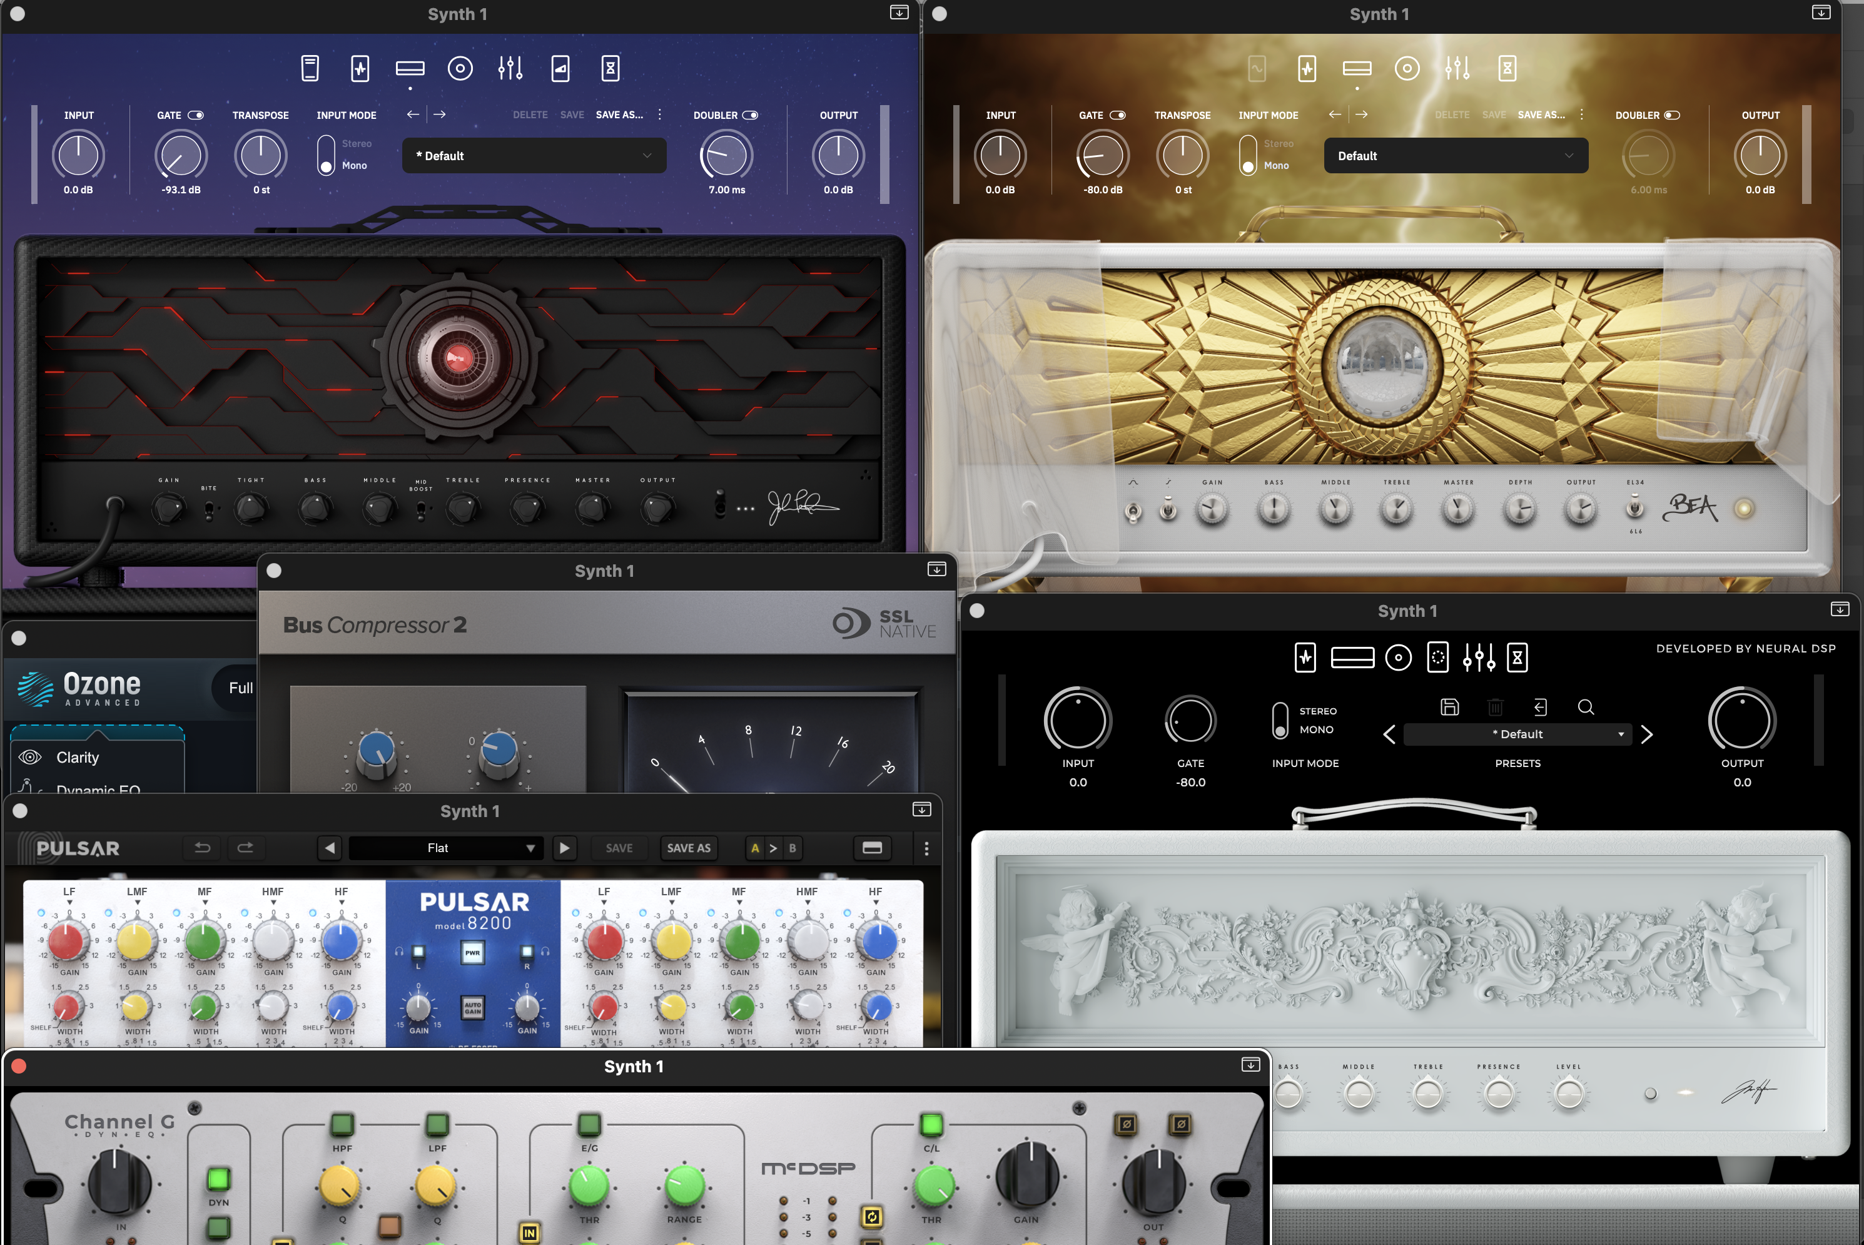Open cabinet speaker icon in white amp window

point(1399,658)
